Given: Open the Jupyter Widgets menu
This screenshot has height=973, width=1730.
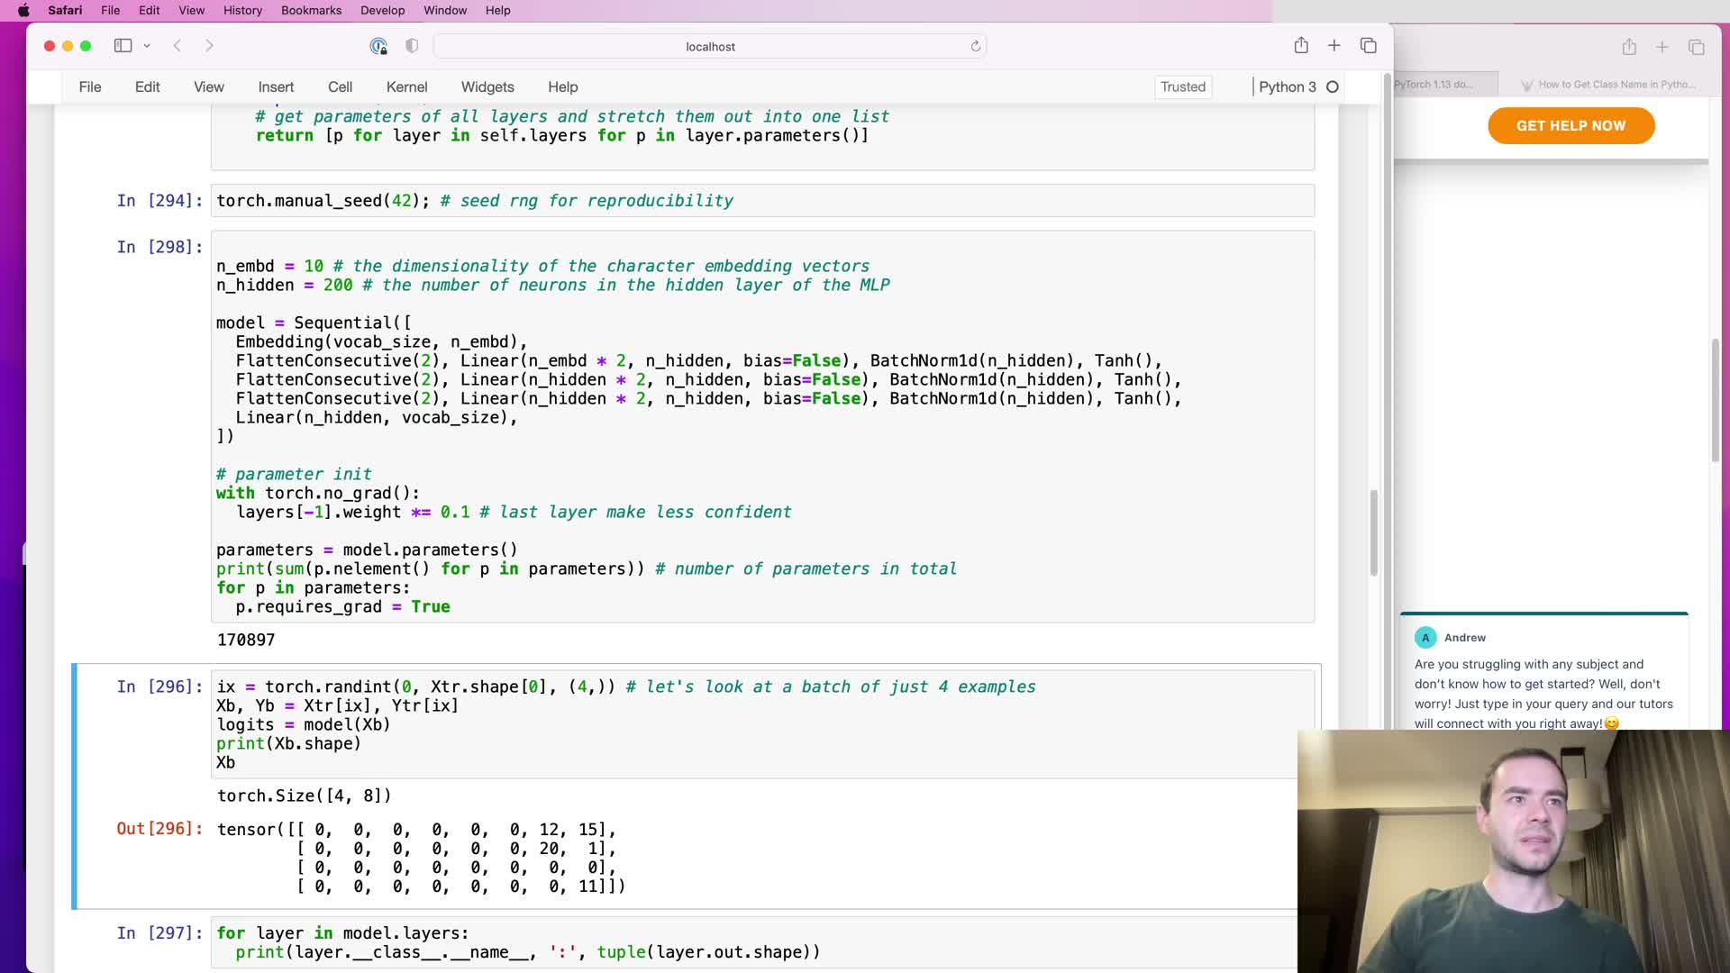Looking at the screenshot, I should tap(487, 87).
